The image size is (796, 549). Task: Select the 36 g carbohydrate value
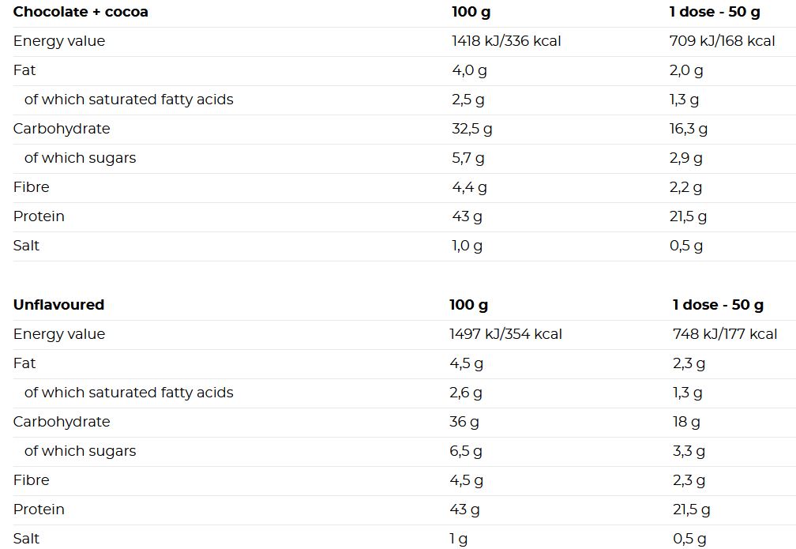pos(464,422)
